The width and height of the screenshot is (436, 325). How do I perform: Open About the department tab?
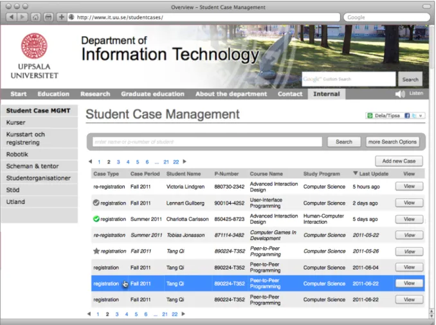pyautogui.click(x=231, y=94)
